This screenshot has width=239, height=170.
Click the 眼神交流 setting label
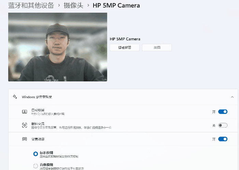(x=38, y=123)
